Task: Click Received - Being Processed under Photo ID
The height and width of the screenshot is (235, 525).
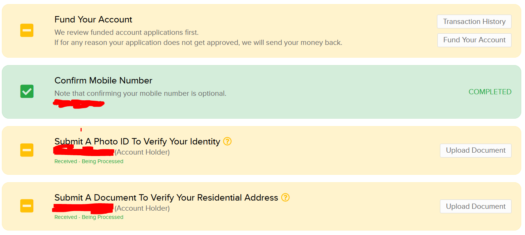Action: tap(89, 161)
